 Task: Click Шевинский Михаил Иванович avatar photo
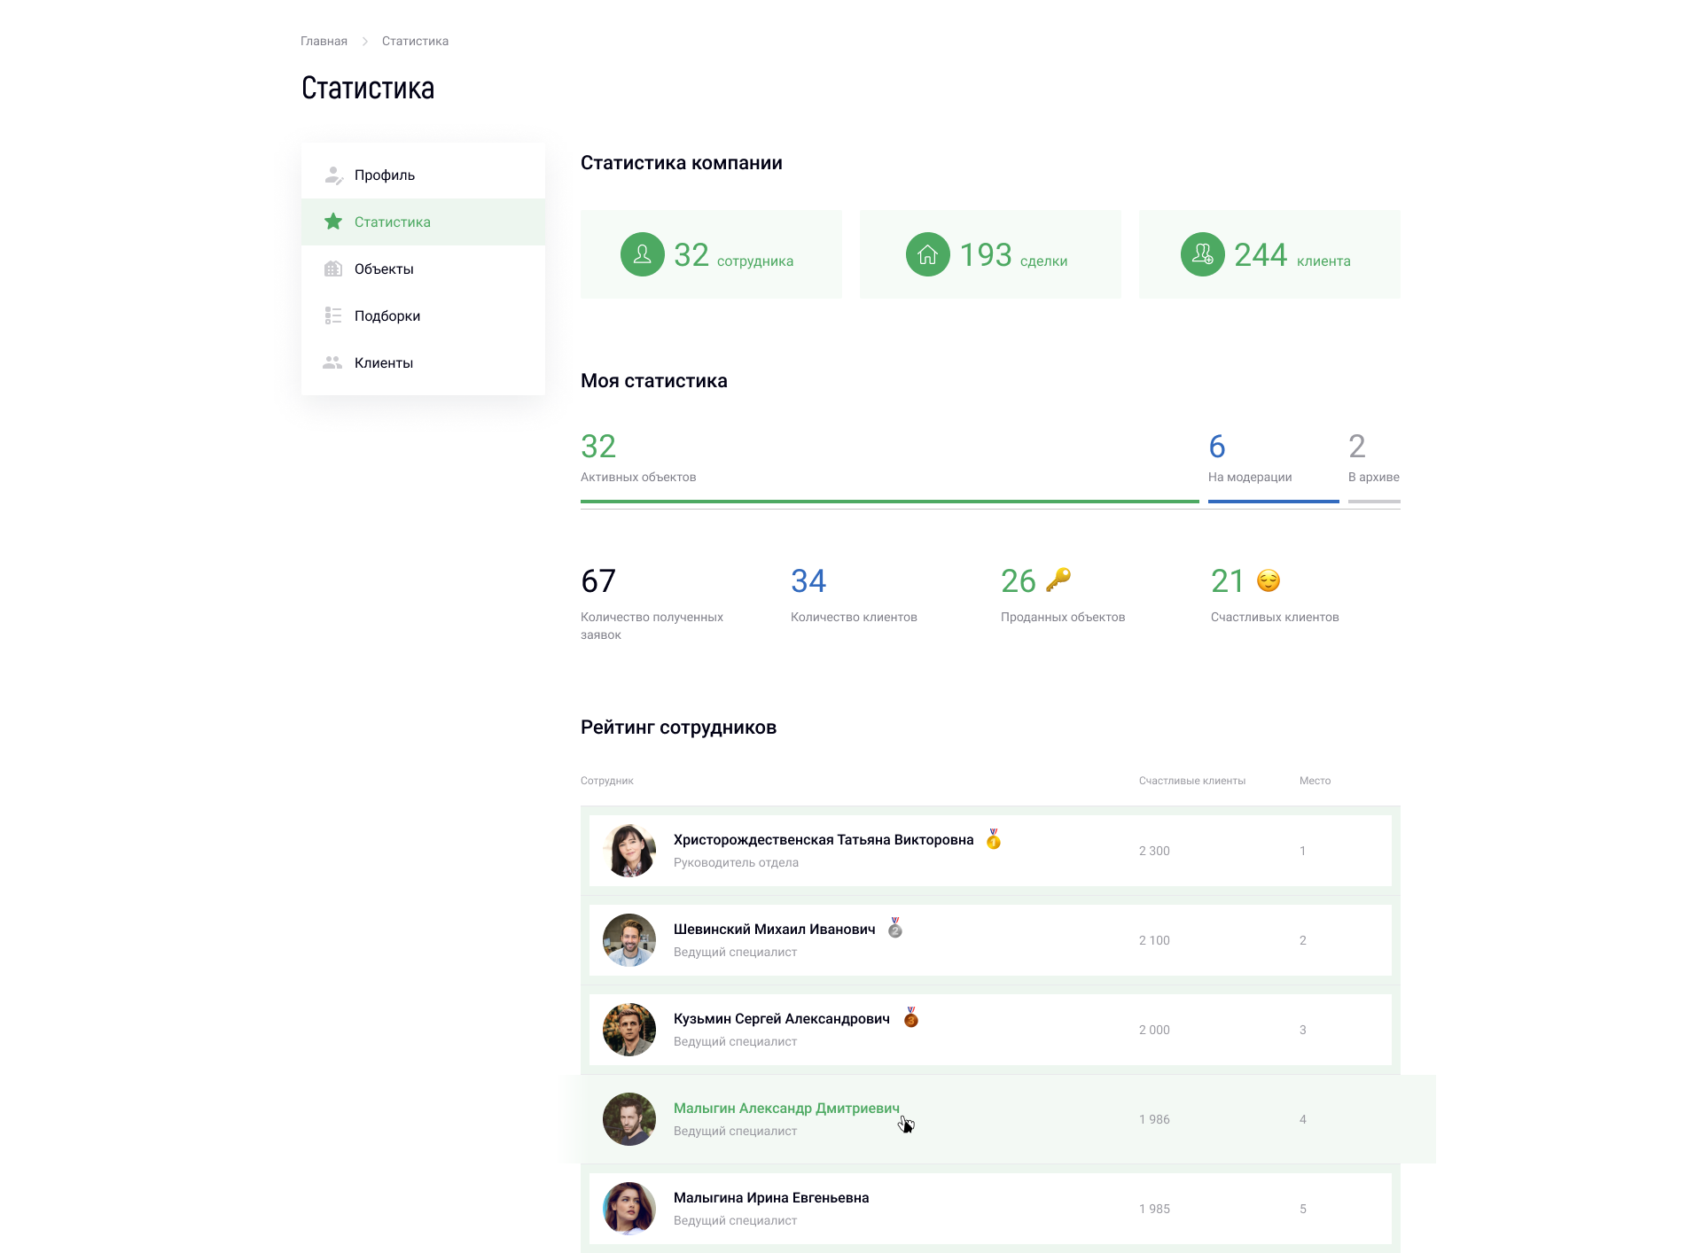(629, 940)
